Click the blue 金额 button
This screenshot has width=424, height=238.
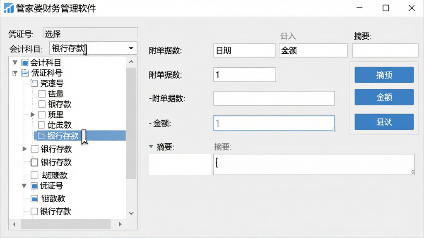(x=384, y=97)
